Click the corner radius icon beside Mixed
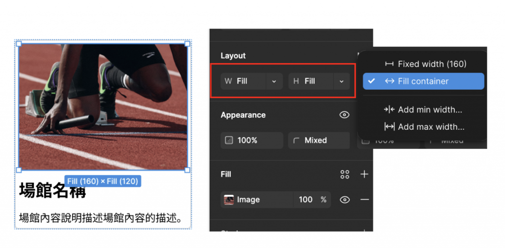Screen dimensions: 505x248 click(x=296, y=141)
